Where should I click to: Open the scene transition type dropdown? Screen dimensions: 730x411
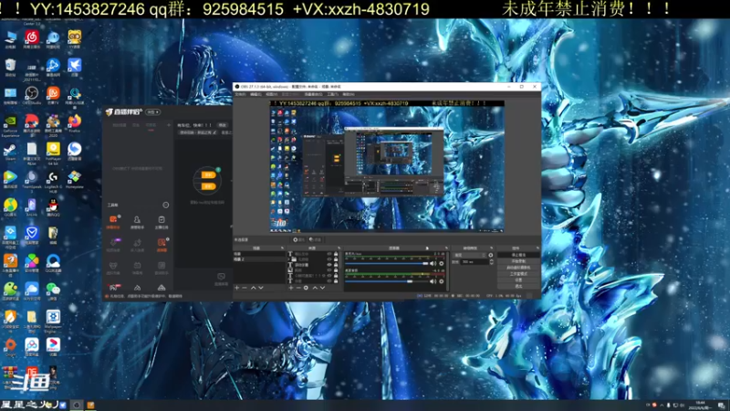pos(470,255)
